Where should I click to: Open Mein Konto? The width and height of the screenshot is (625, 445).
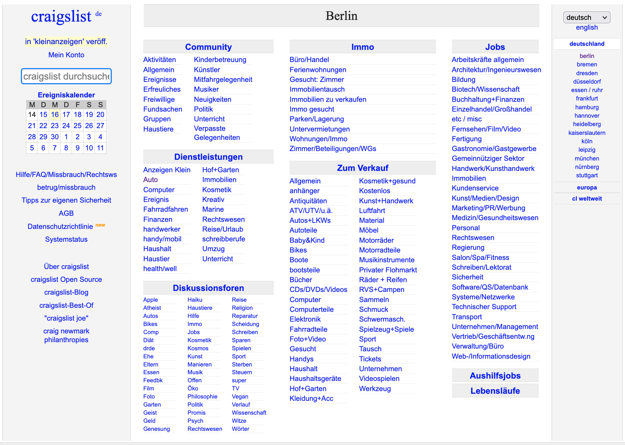point(66,55)
